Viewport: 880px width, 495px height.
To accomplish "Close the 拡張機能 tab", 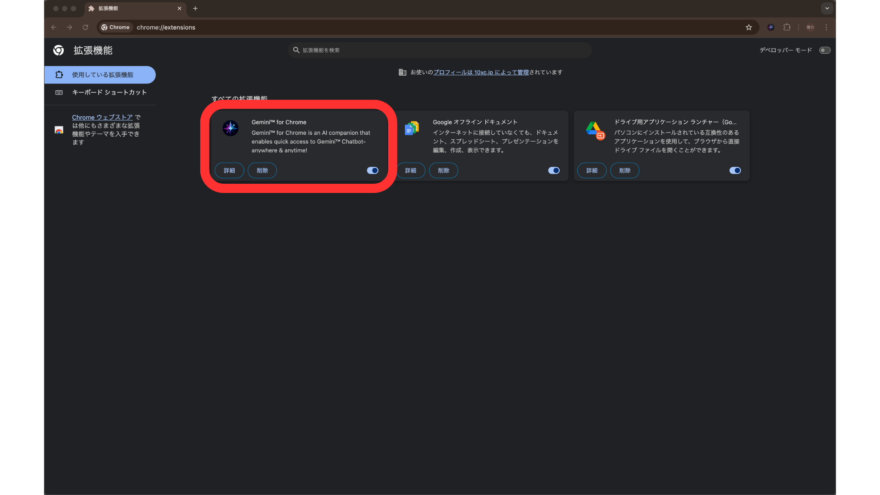I will 179,8.
